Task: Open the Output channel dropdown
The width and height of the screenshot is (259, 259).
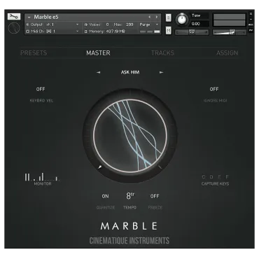Action: click(x=77, y=24)
